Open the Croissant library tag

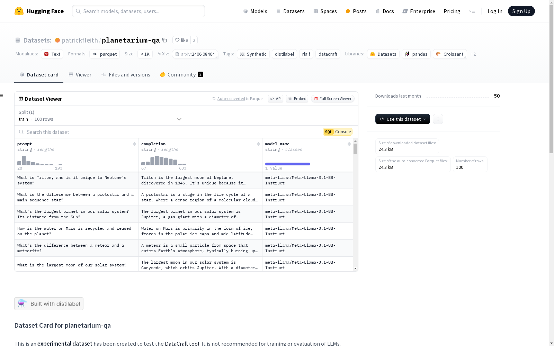pyautogui.click(x=450, y=54)
